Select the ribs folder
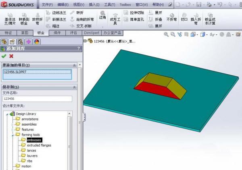This screenshot has height=170, width=242. [x=29, y=161]
